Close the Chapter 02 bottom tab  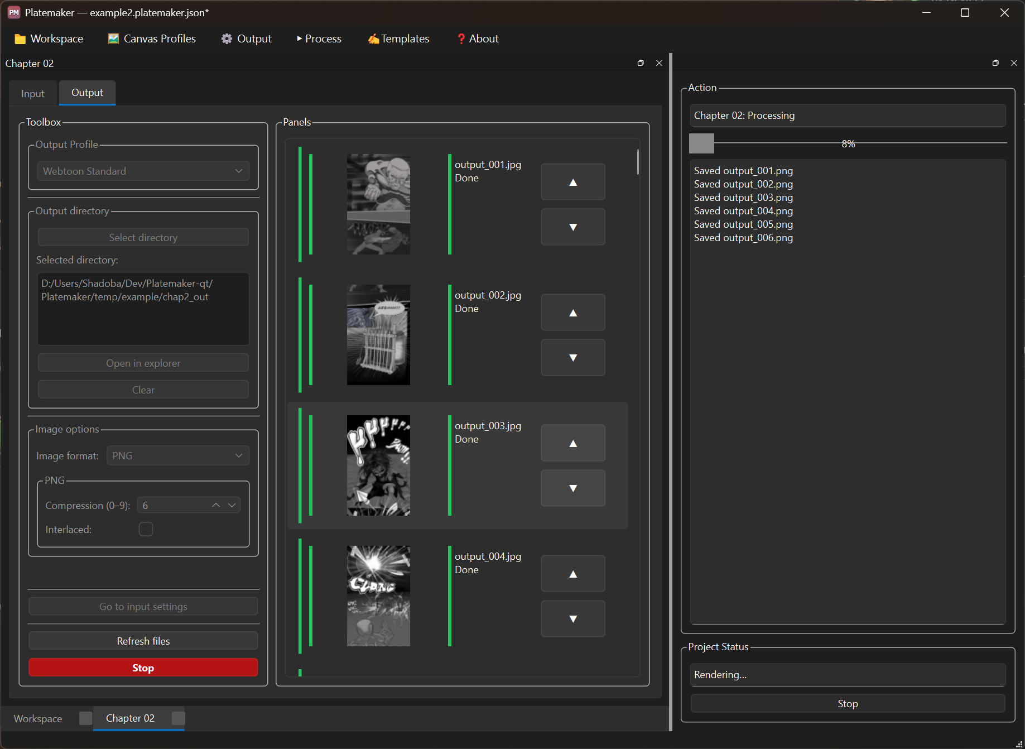click(178, 718)
